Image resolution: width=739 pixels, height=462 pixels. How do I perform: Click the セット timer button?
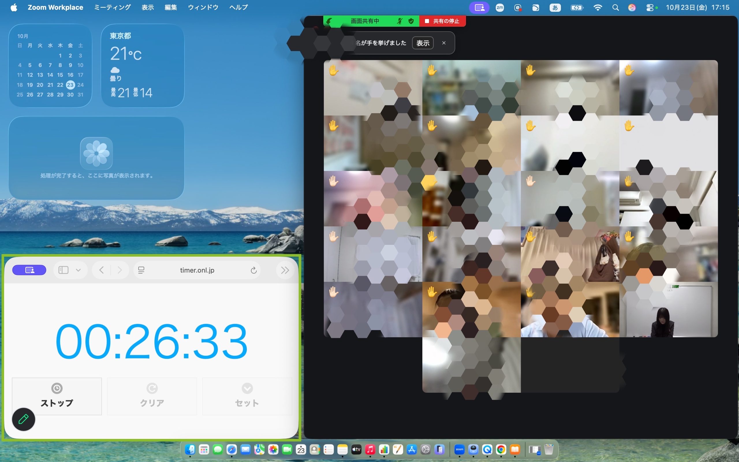(247, 396)
